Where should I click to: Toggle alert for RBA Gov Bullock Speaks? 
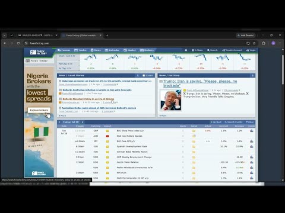[183, 136]
